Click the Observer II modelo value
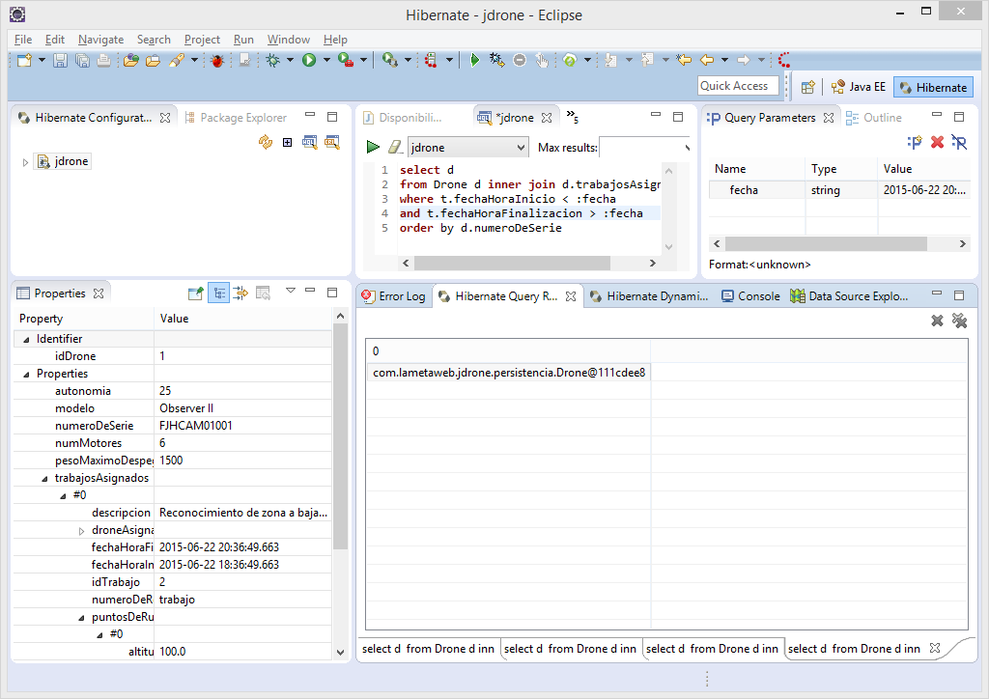989x699 pixels. coord(186,408)
